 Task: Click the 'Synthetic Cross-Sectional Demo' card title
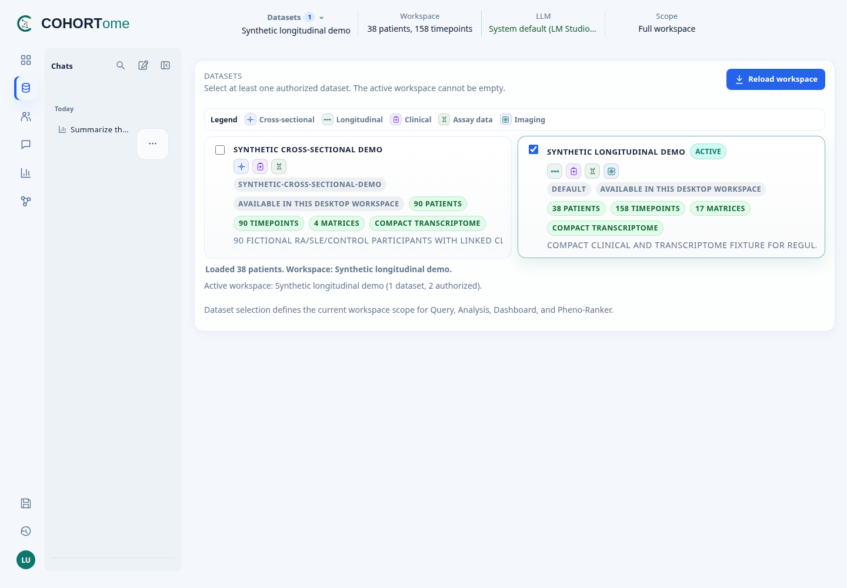click(308, 150)
